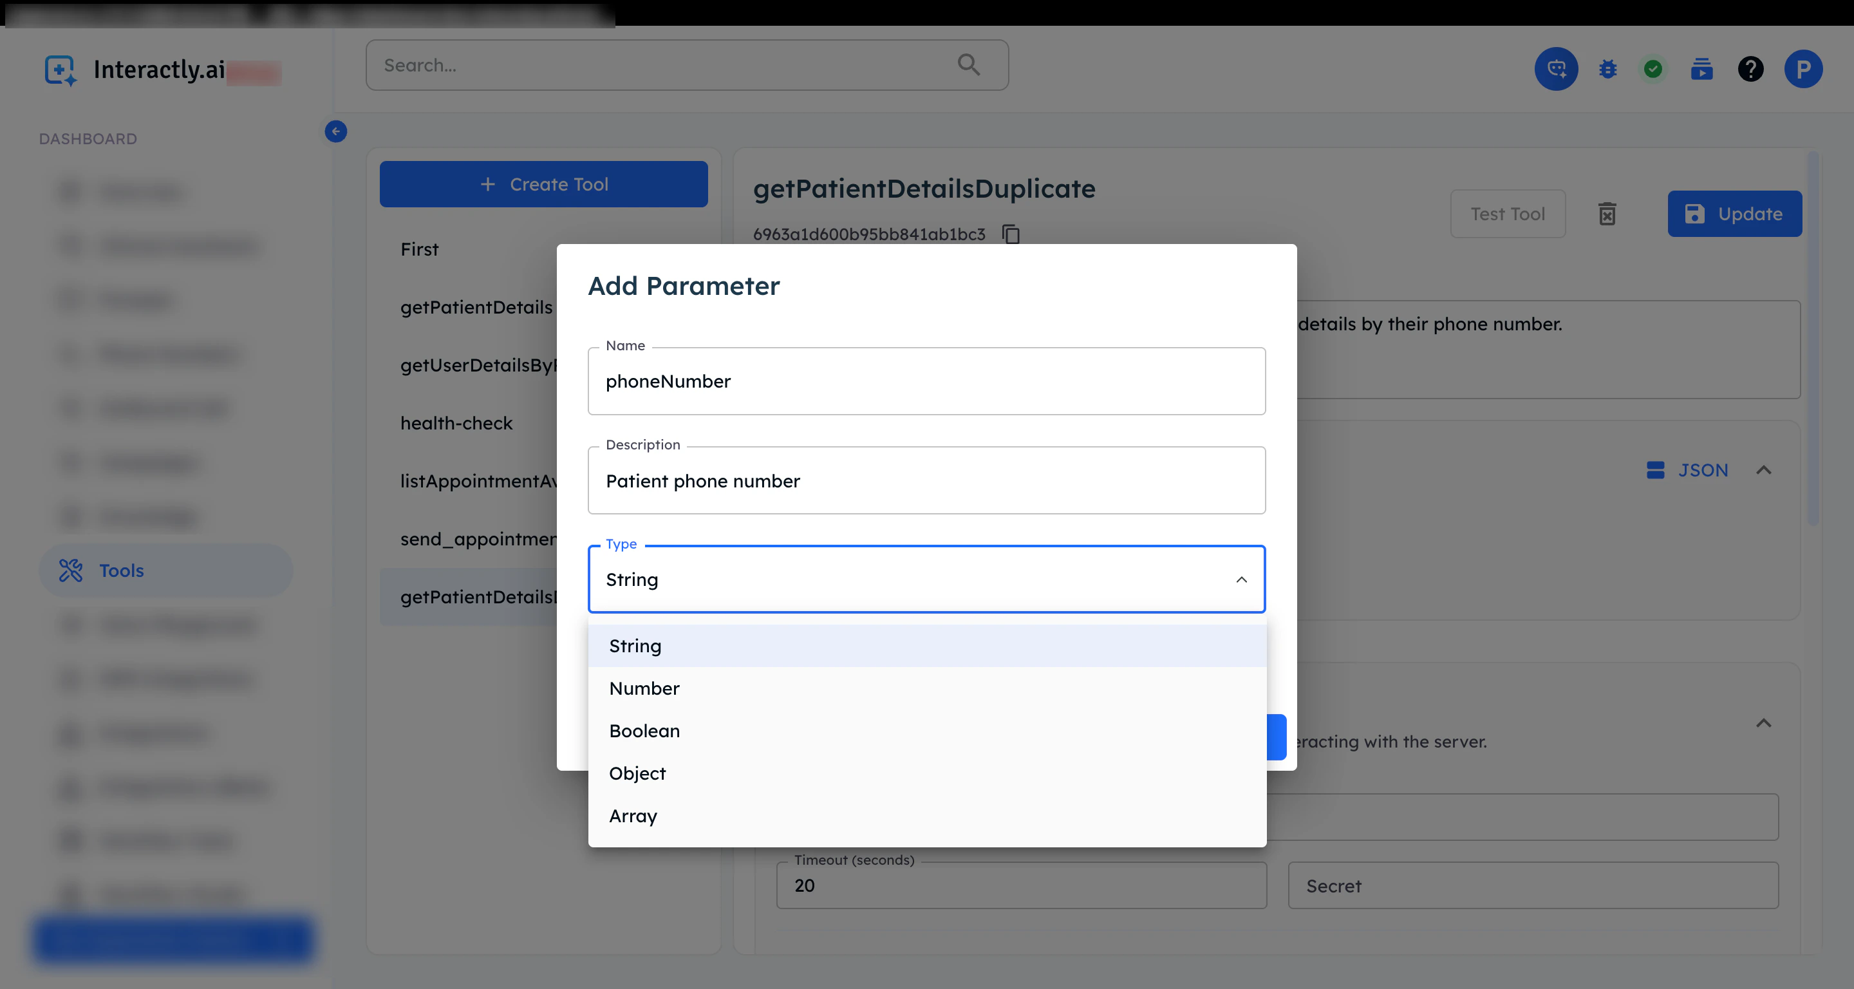Collapse the server section chevron
1854x989 pixels.
(x=1763, y=723)
